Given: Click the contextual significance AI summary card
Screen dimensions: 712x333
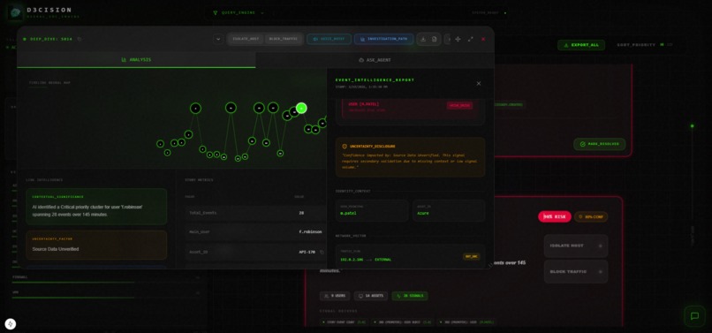Looking at the screenshot, I should (96, 207).
